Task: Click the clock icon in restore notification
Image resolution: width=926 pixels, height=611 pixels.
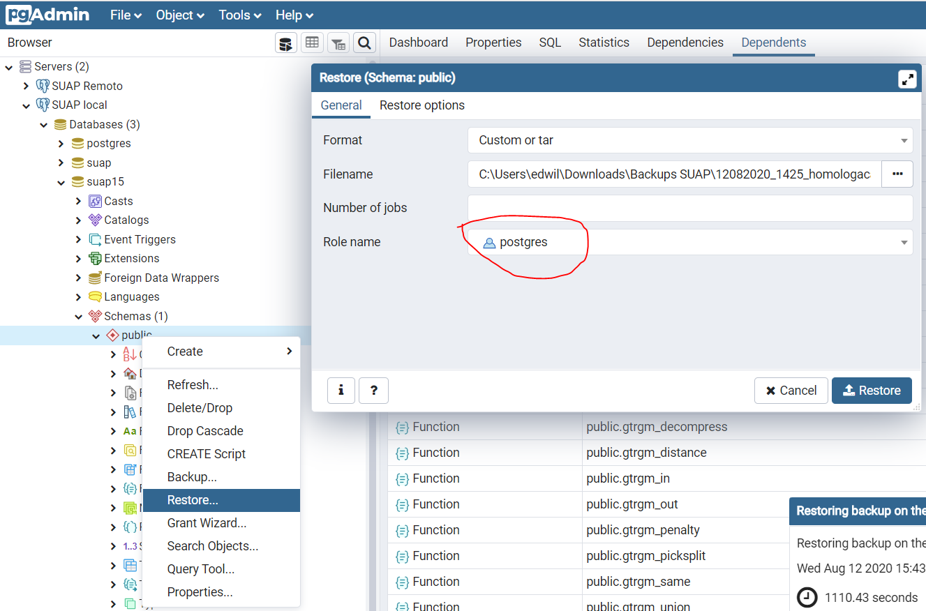Action: coord(807,598)
